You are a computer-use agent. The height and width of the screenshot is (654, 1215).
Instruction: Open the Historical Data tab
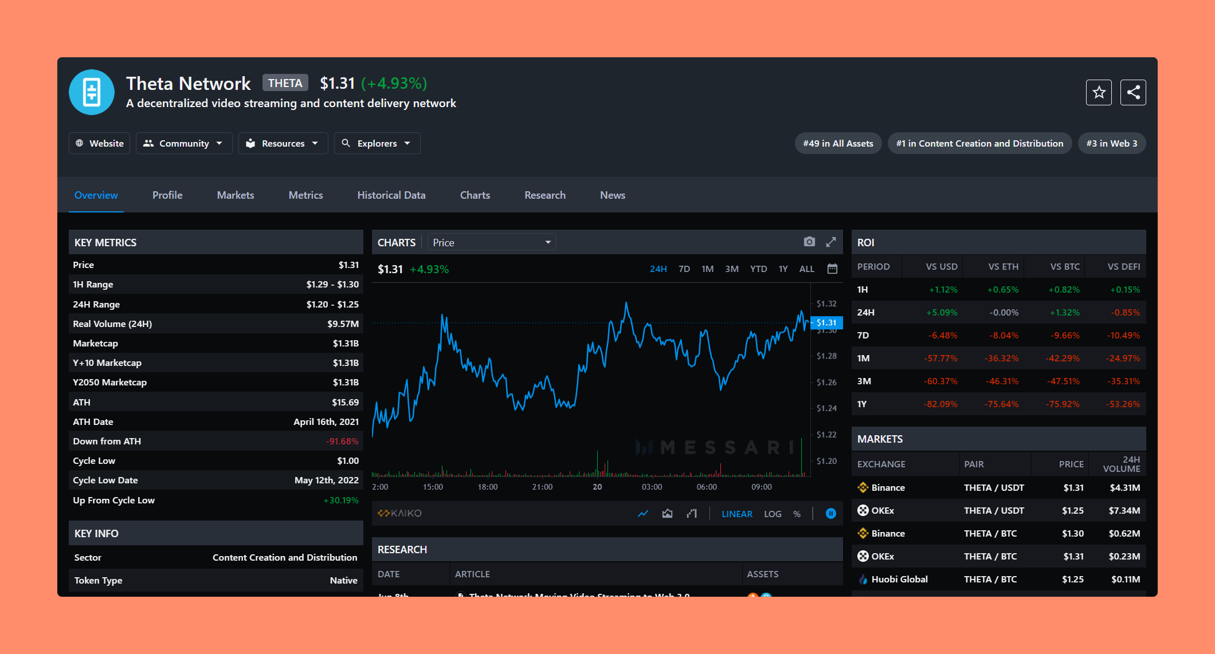coord(391,195)
